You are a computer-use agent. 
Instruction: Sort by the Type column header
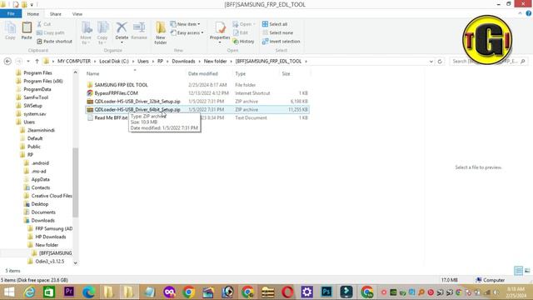pyautogui.click(x=256, y=73)
